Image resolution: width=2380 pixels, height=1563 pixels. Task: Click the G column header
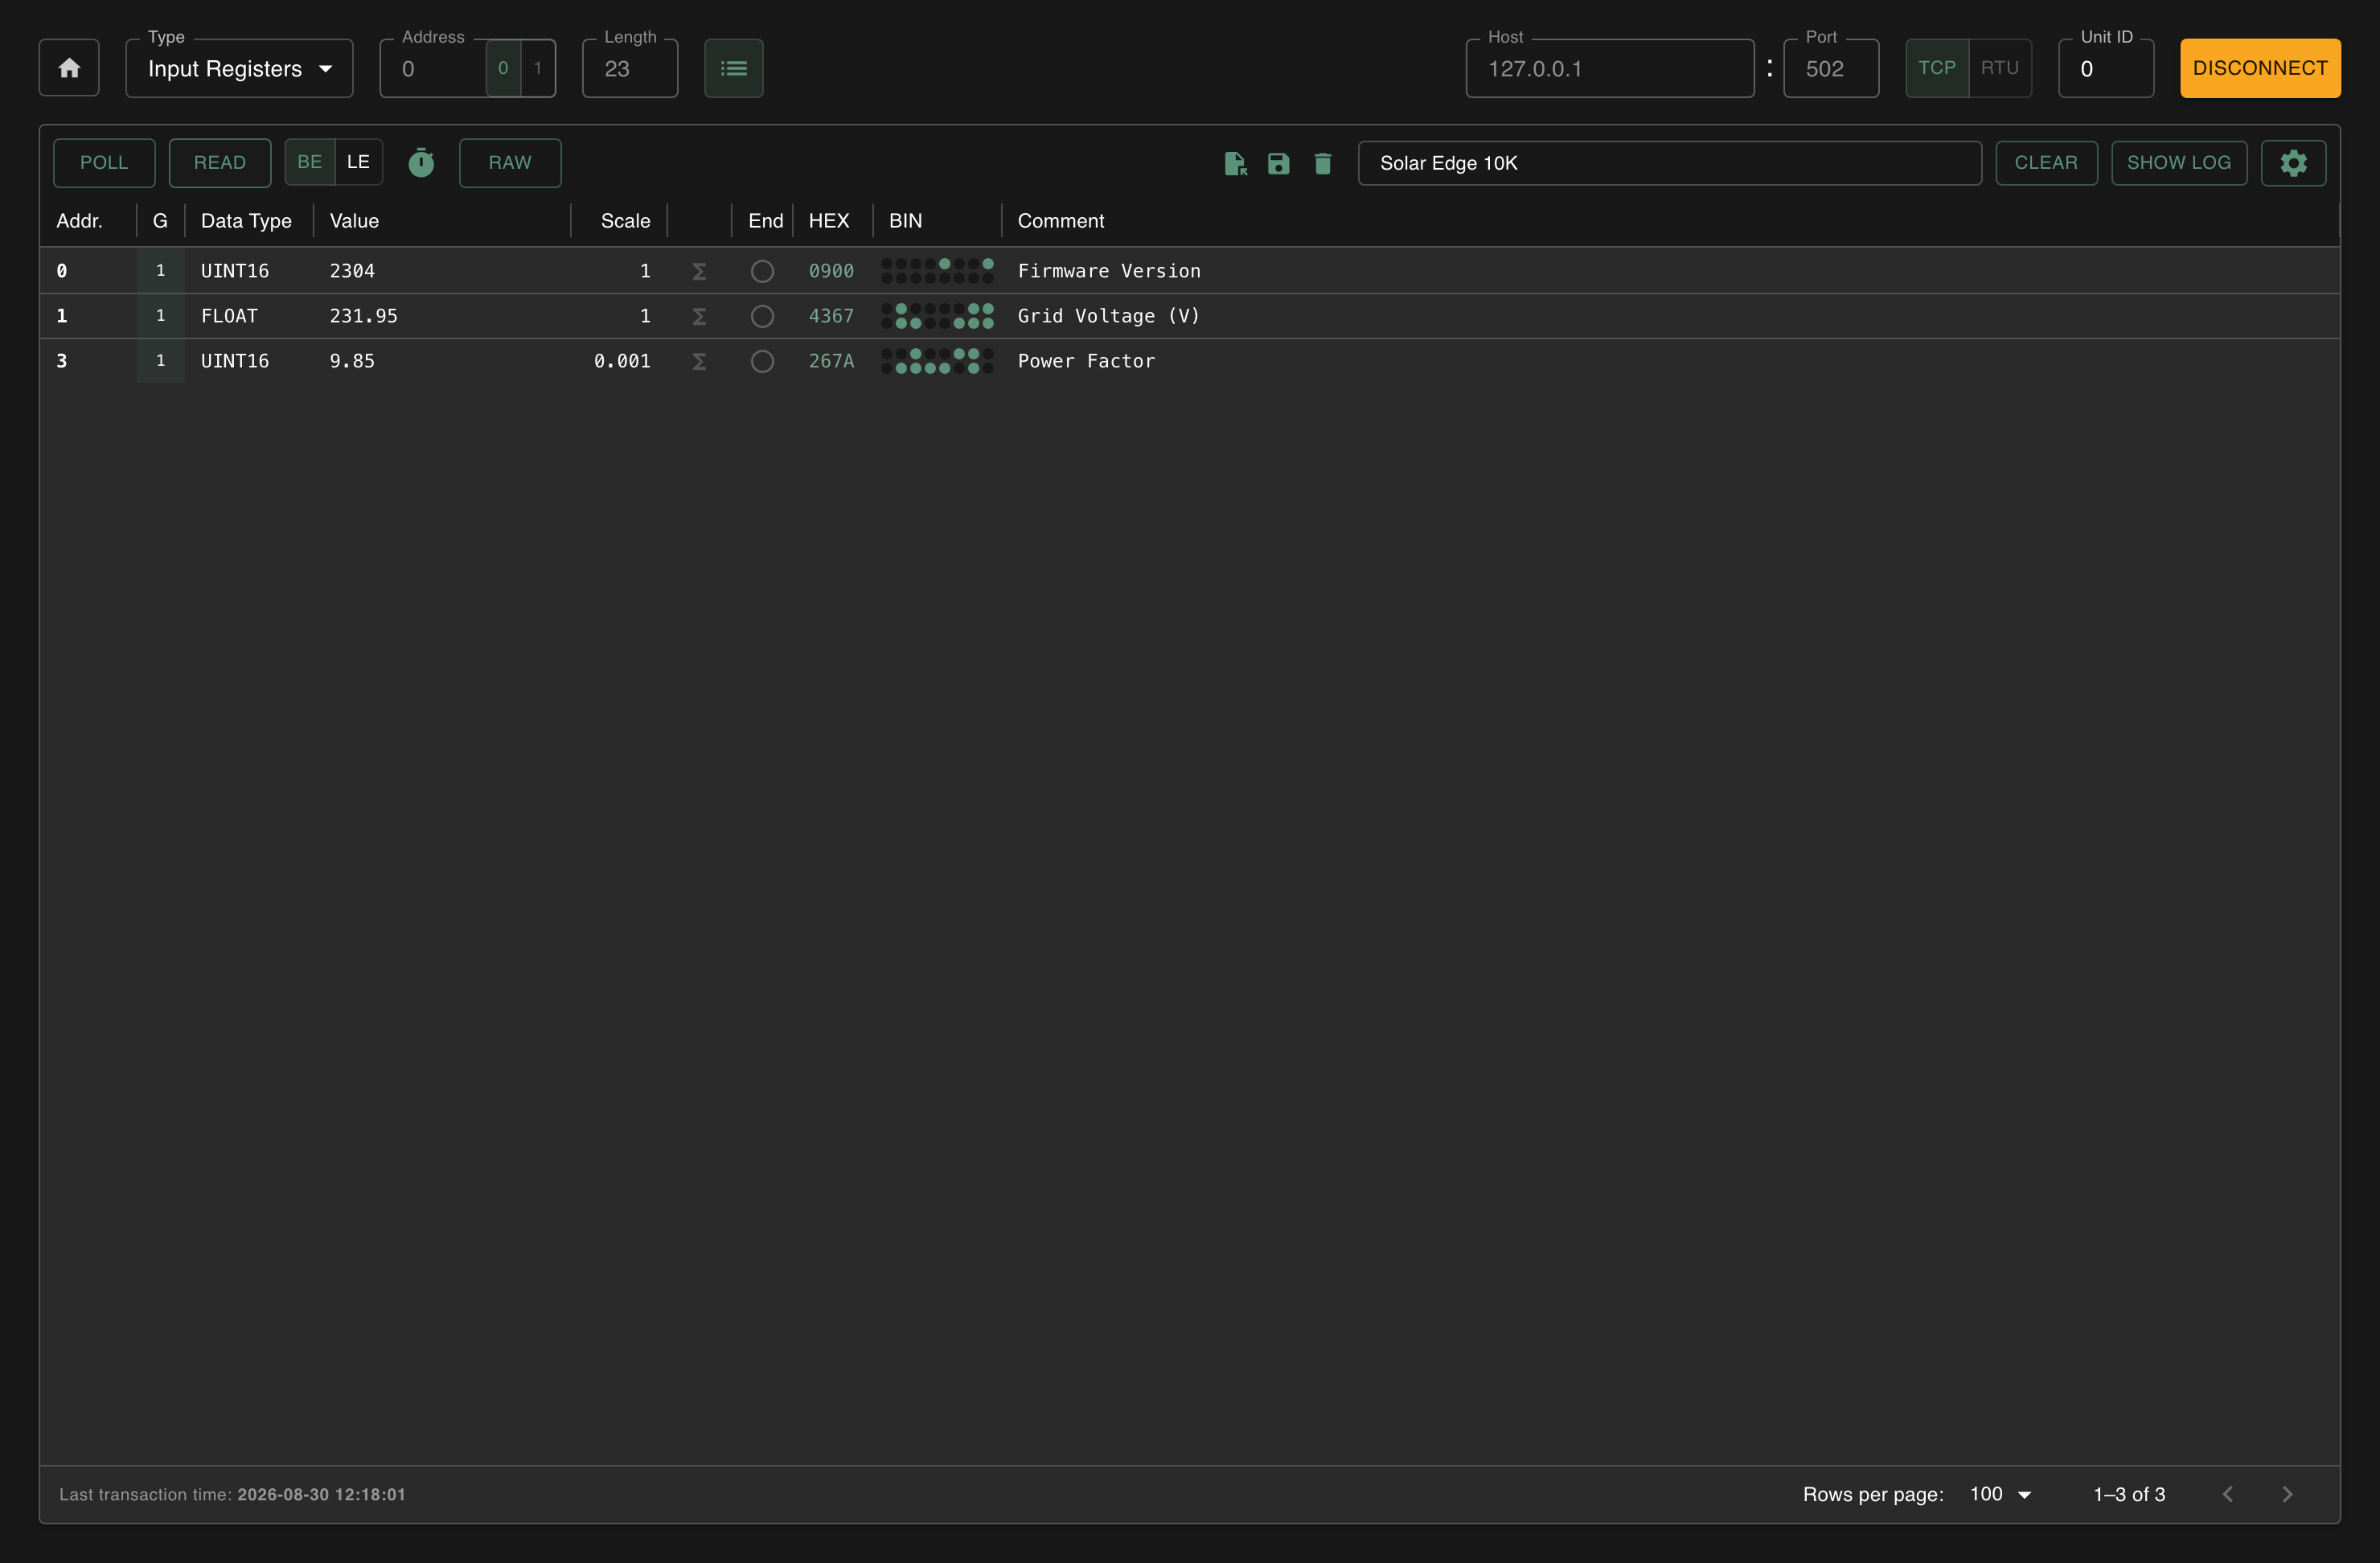coord(160,221)
